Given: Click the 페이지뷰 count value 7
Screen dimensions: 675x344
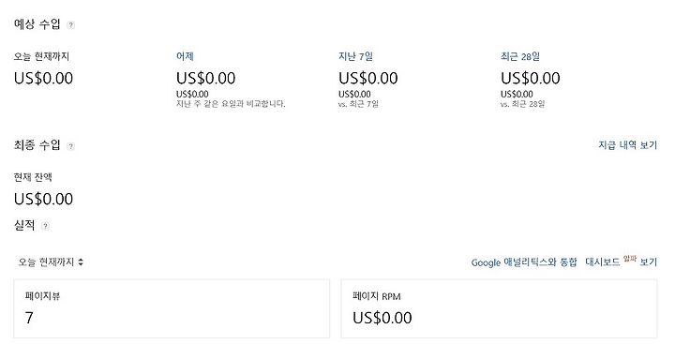Looking at the screenshot, I should 29,318.
